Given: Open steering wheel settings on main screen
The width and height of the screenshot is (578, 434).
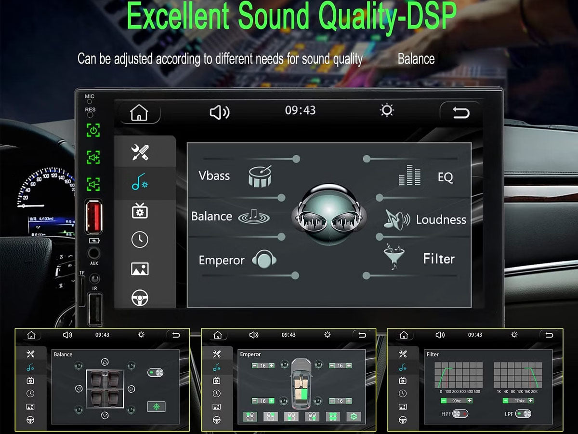Looking at the screenshot, I should click(140, 298).
